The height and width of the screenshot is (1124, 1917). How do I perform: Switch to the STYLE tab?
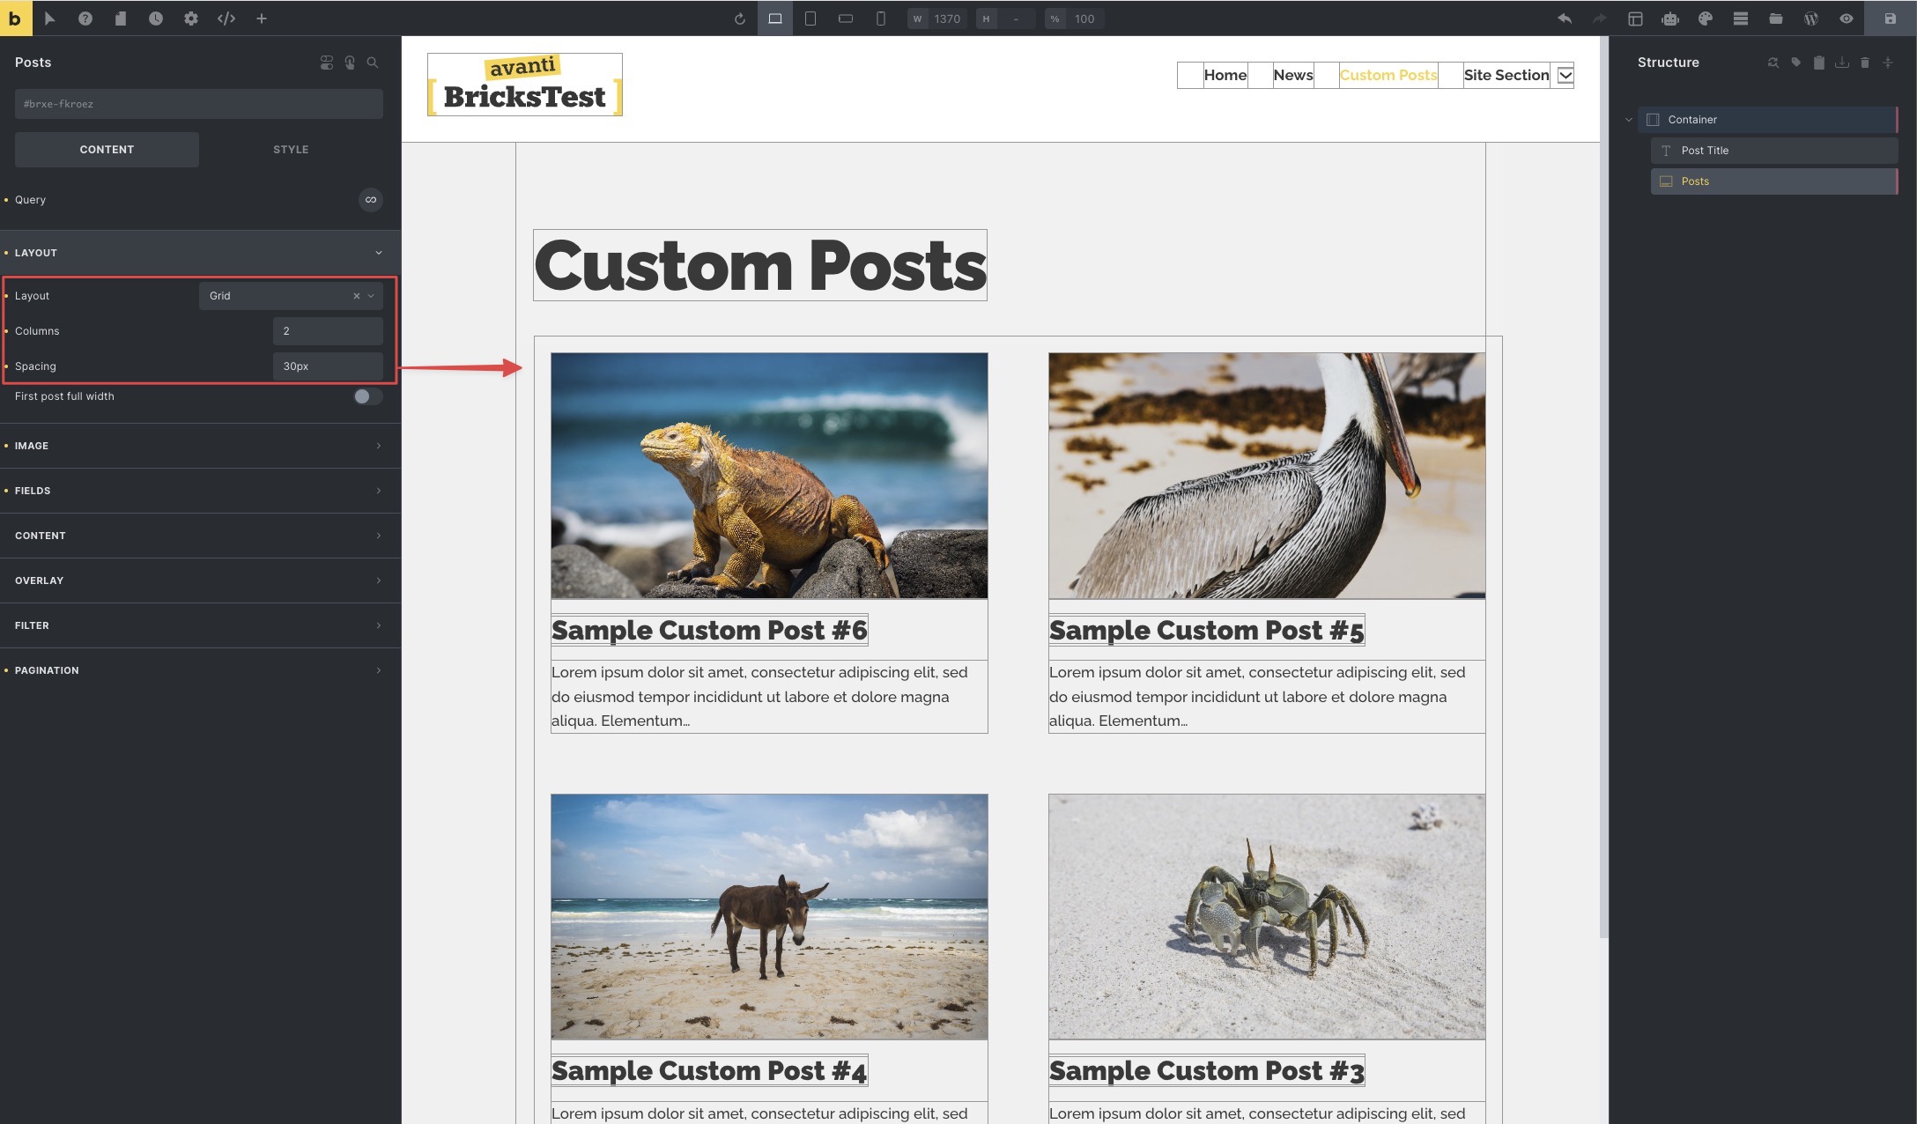[x=291, y=150]
